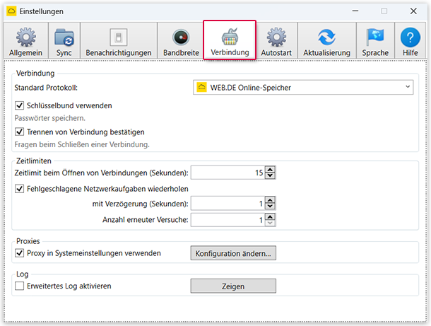The image size is (431, 326).
Task: Click the Zeigen log button
Action: click(233, 286)
